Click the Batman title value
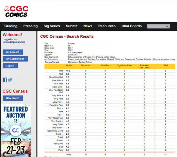 [x=71, y=44]
